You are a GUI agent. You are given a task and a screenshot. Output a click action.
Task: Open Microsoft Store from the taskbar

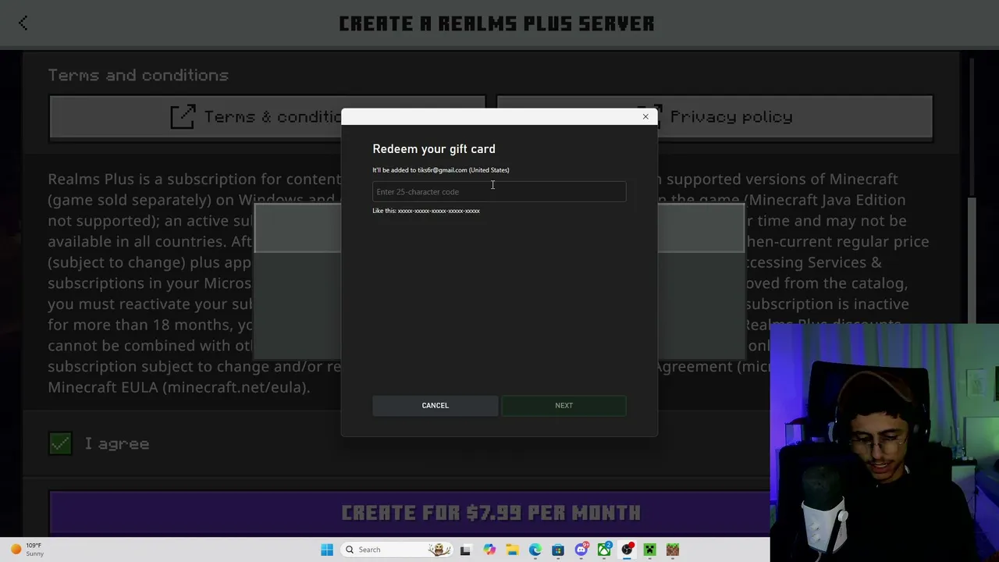coord(558,550)
